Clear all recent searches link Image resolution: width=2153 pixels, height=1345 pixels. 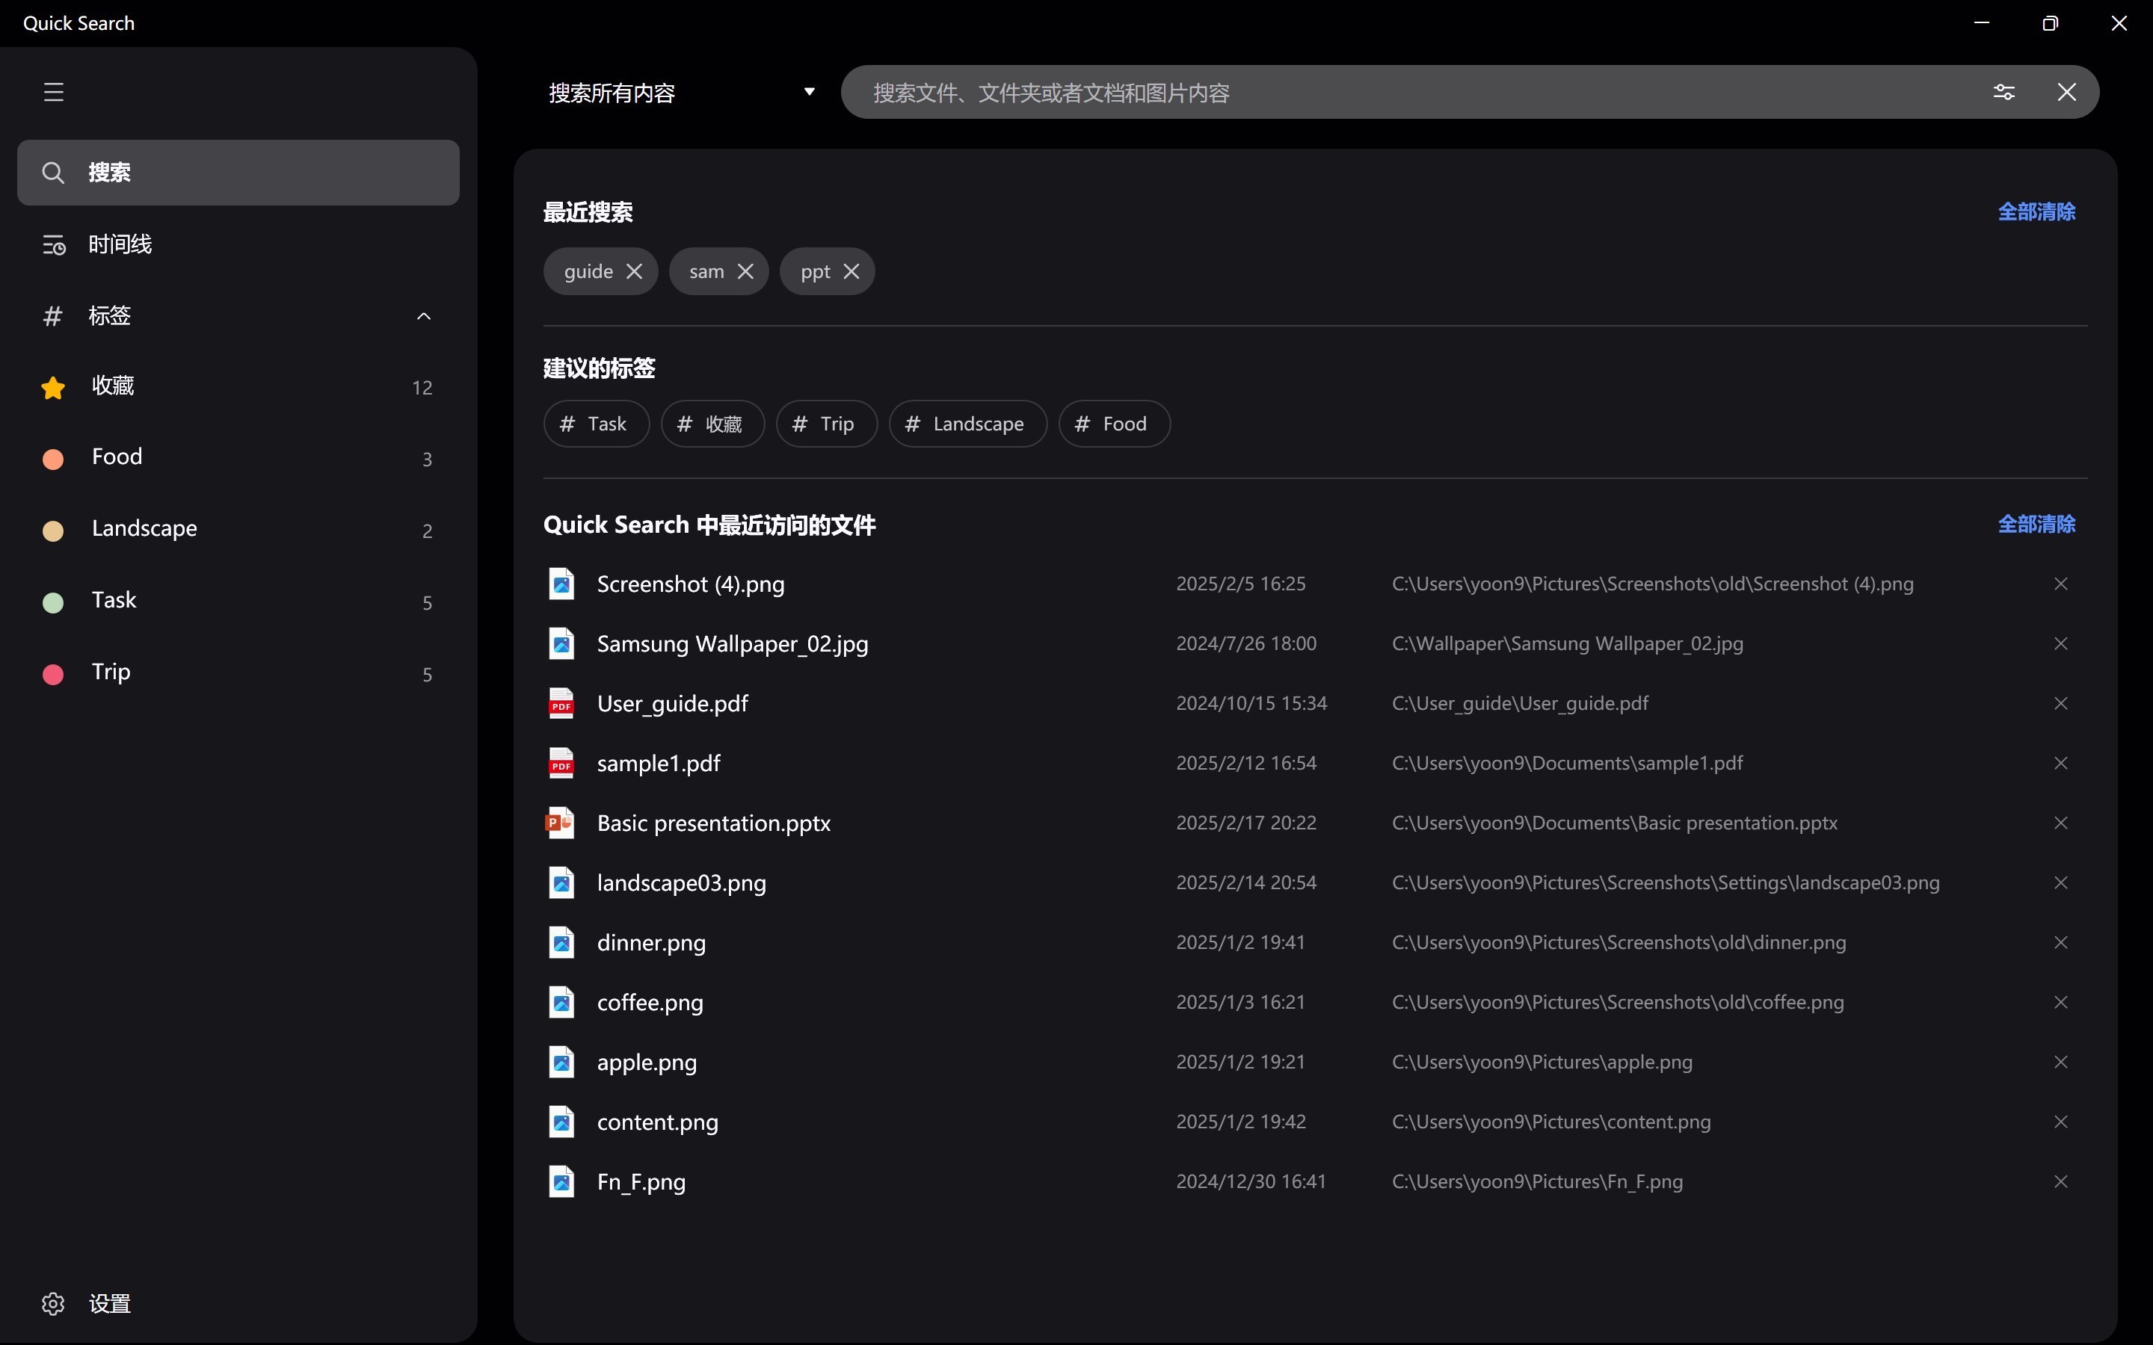[2036, 211]
